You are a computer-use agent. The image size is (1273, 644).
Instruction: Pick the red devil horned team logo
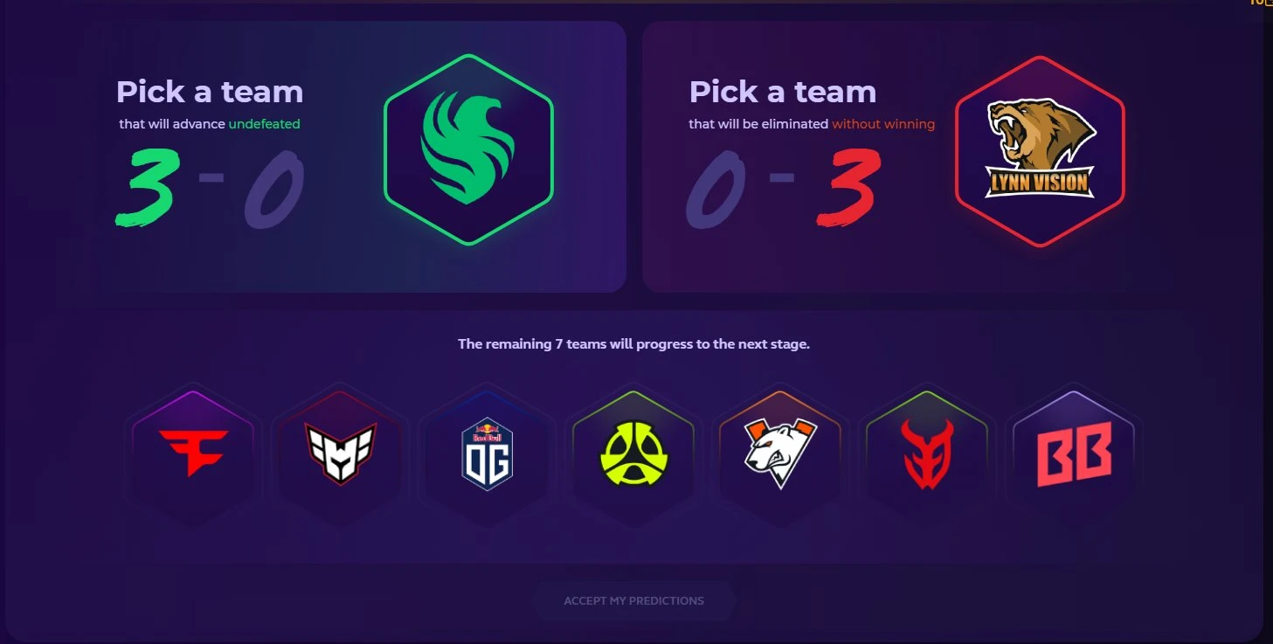tap(927, 454)
